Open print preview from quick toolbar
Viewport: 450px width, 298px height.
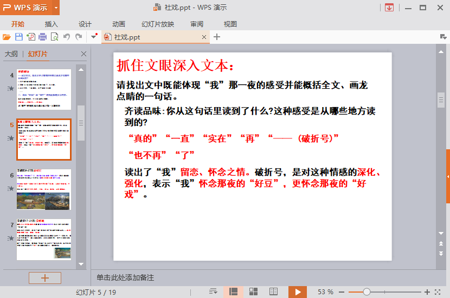coord(54,37)
